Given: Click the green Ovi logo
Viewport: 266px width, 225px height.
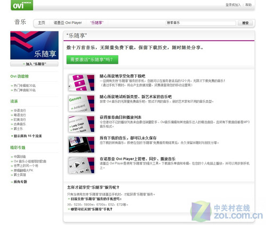Looking at the screenshot, I should click(22, 5).
